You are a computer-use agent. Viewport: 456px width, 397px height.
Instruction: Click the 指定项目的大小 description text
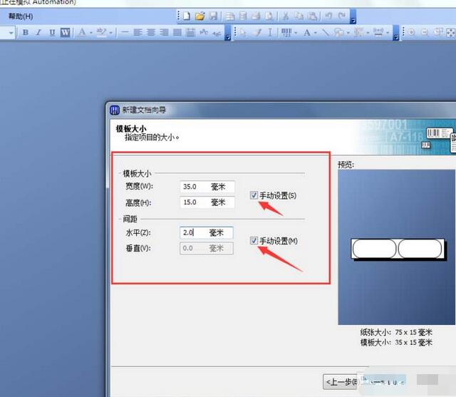click(152, 138)
